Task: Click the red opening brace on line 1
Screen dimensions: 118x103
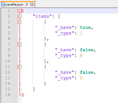Action: click(x=23, y=11)
